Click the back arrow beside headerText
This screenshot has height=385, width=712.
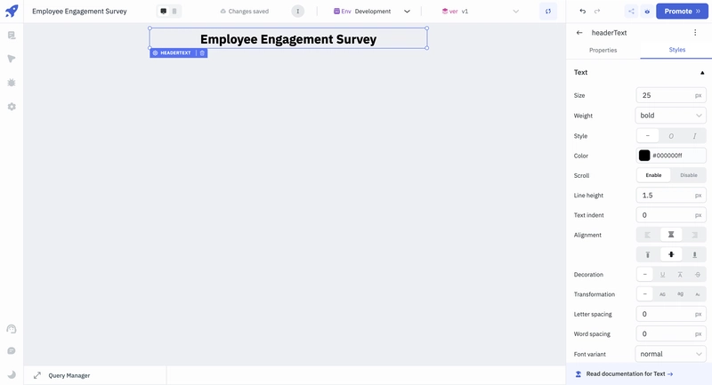[x=579, y=33]
